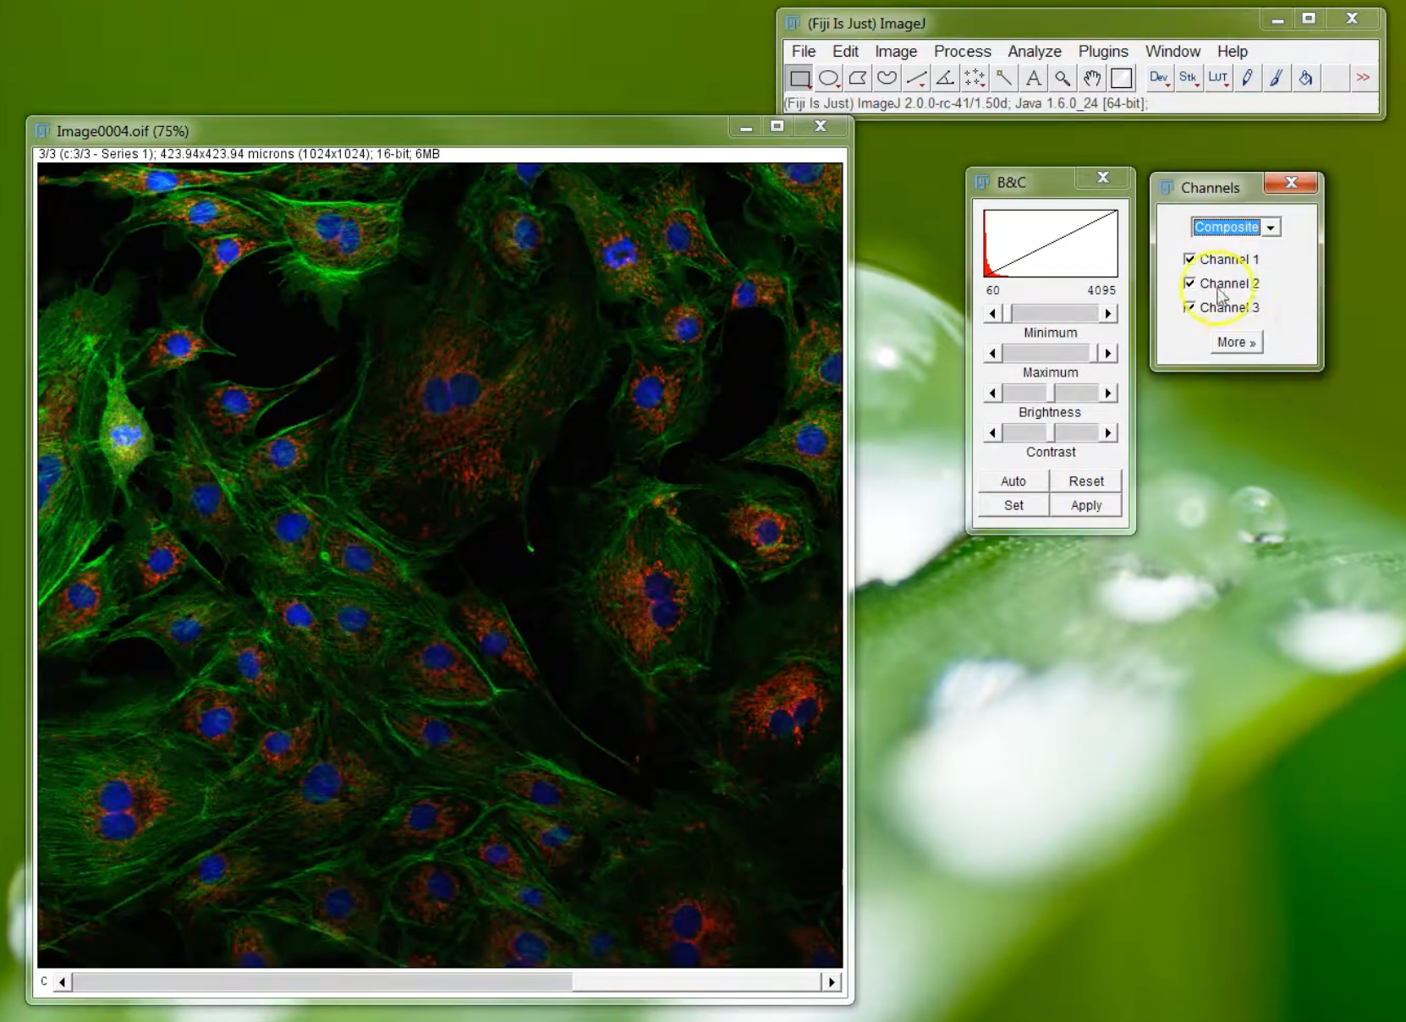This screenshot has height=1022, width=1406.
Task: Select the Multi-point tool
Action: coord(975,78)
